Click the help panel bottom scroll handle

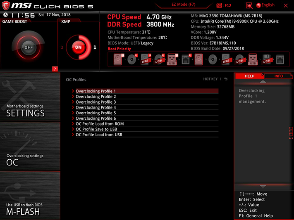[263, 187]
